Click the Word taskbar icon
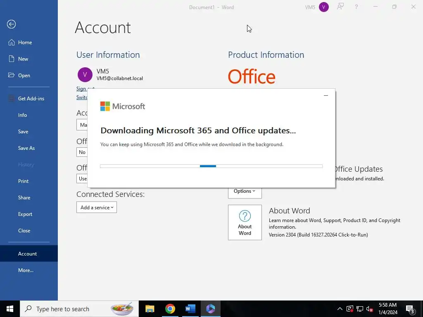 [190, 309]
